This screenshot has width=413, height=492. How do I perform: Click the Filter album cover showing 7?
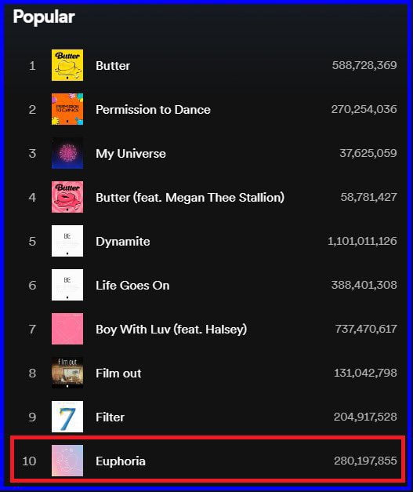coord(67,417)
